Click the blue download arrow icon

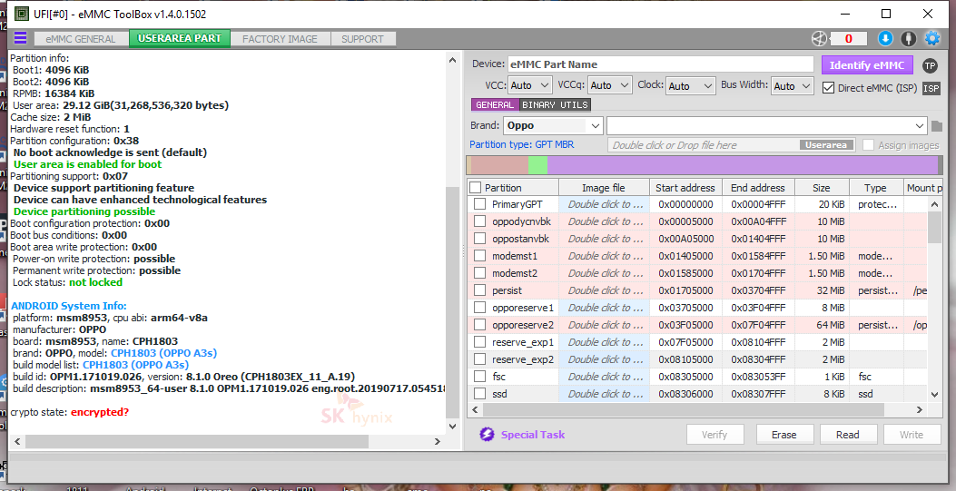(x=885, y=38)
